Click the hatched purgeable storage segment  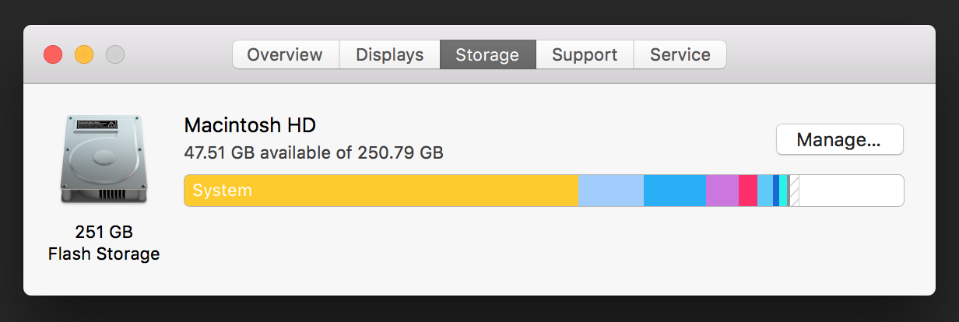(795, 191)
